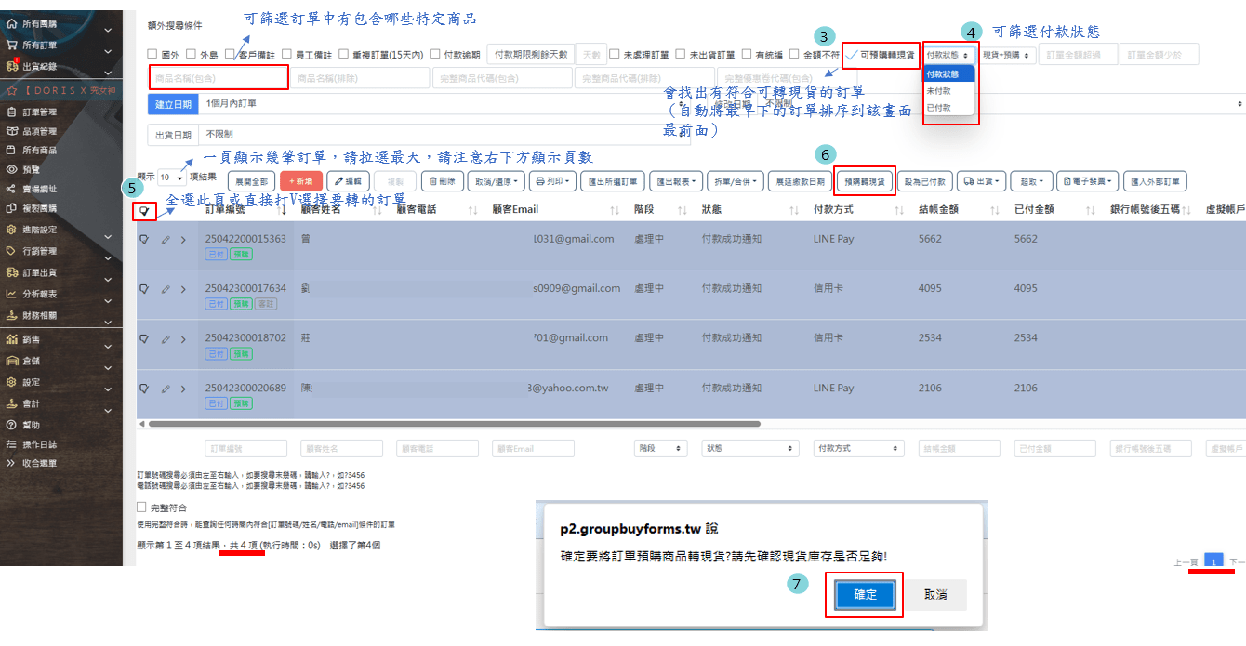Open the 付款狀態 dropdown filter

click(948, 55)
